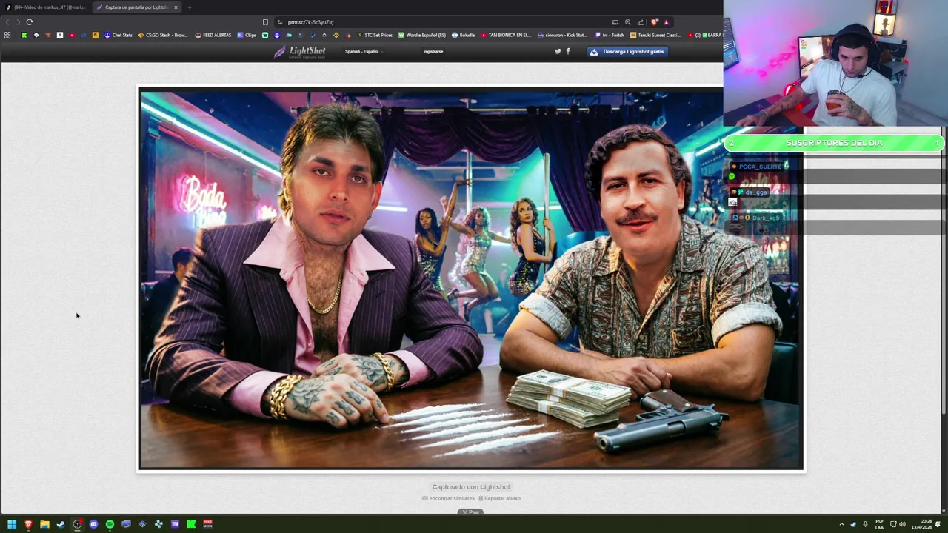Open the trr - Twitch bookmark
This screenshot has width=948, height=533.
pyautogui.click(x=610, y=35)
